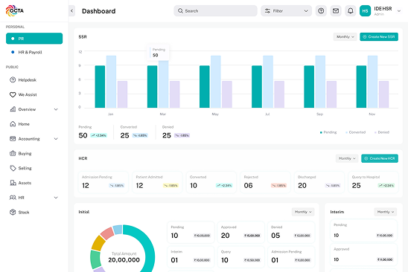
Task: Click the Total Amount 20,00,000 value
Action: (x=124, y=260)
